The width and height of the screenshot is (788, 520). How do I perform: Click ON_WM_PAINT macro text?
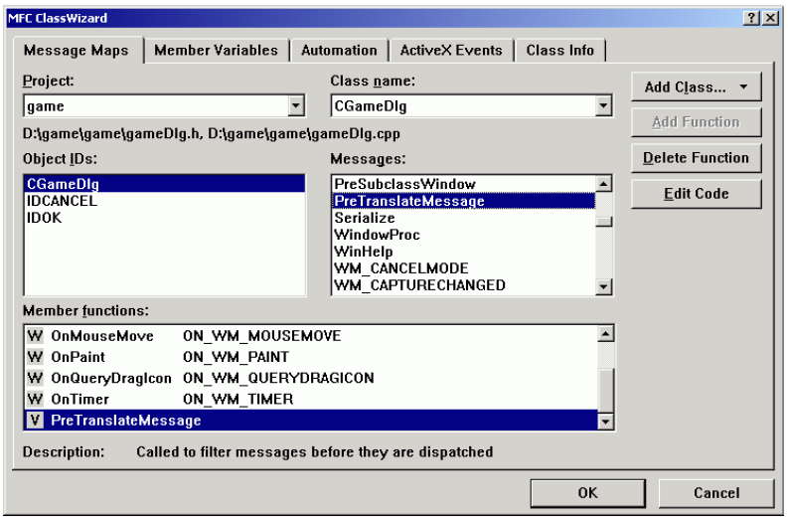pyautogui.click(x=236, y=357)
